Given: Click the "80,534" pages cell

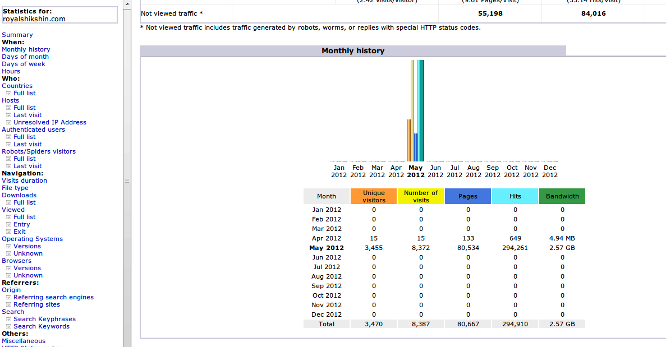Looking at the screenshot, I should click(x=468, y=248).
